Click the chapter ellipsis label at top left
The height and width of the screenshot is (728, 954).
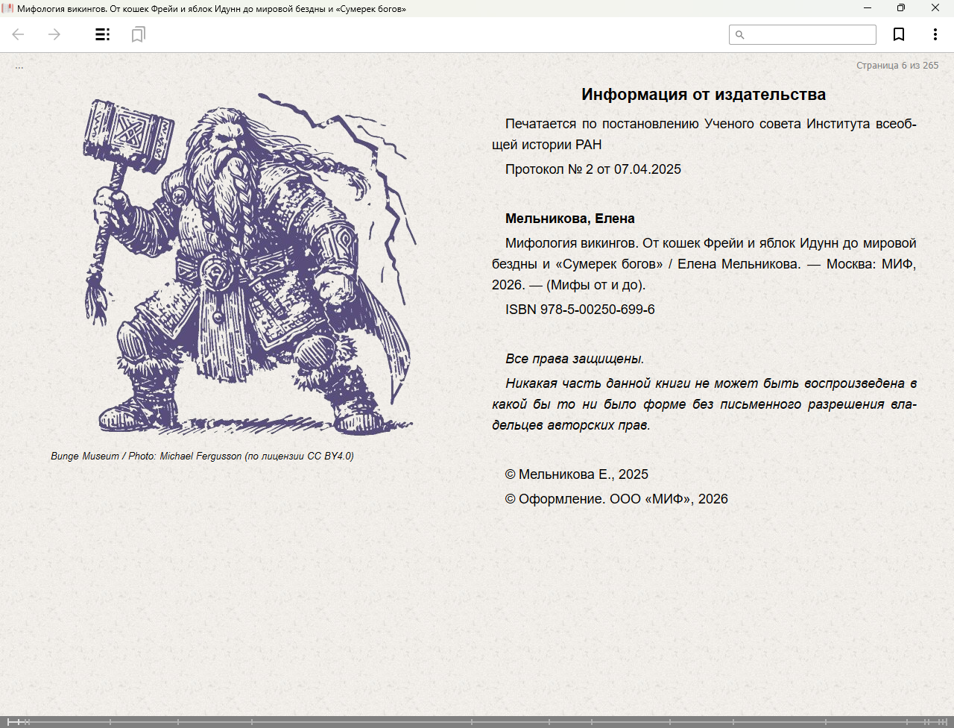point(19,66)
